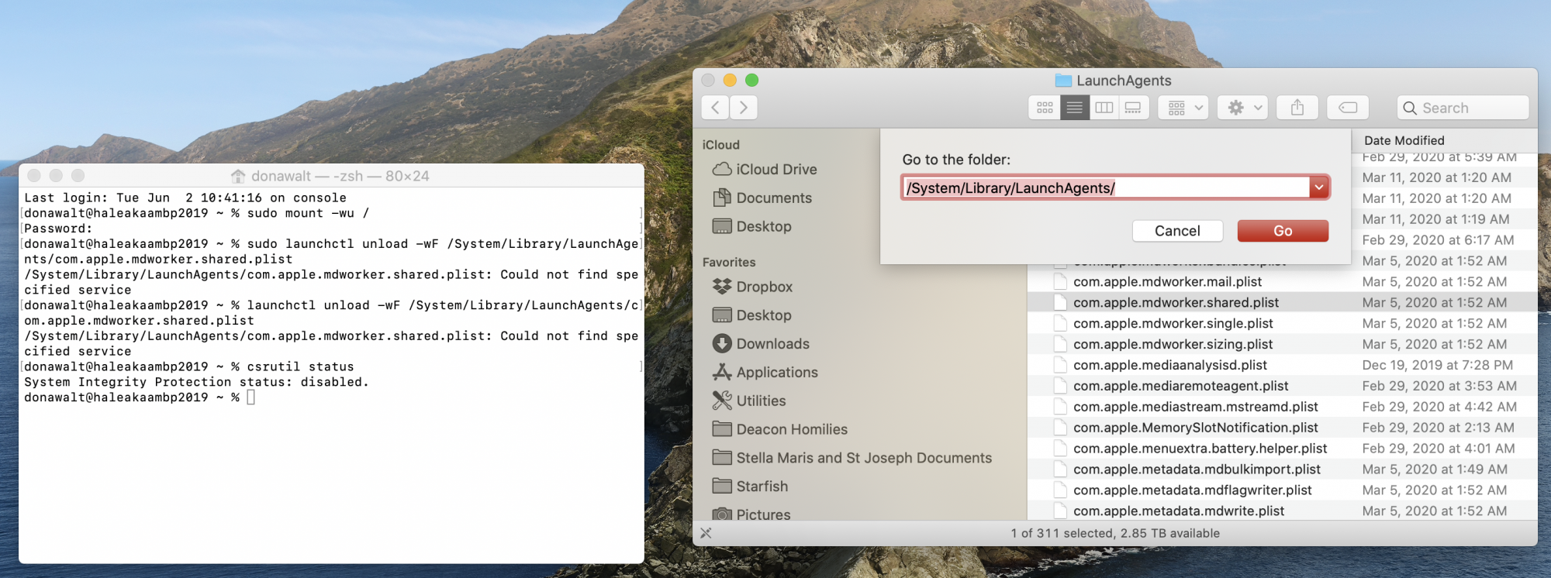Open Stella Maris and St Joseph Documents
1551x578 pixels.
click(852, 458)
